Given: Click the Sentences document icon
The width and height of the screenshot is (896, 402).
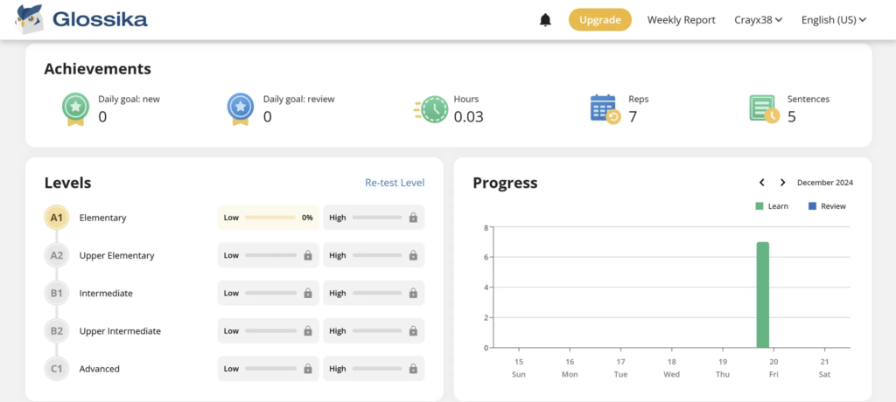Looking at the screenshot, I should pyautogui.click(x=764, y=109).
